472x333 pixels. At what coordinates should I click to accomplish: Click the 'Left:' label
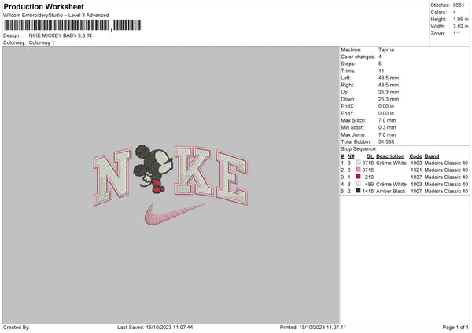pos(346,78)
